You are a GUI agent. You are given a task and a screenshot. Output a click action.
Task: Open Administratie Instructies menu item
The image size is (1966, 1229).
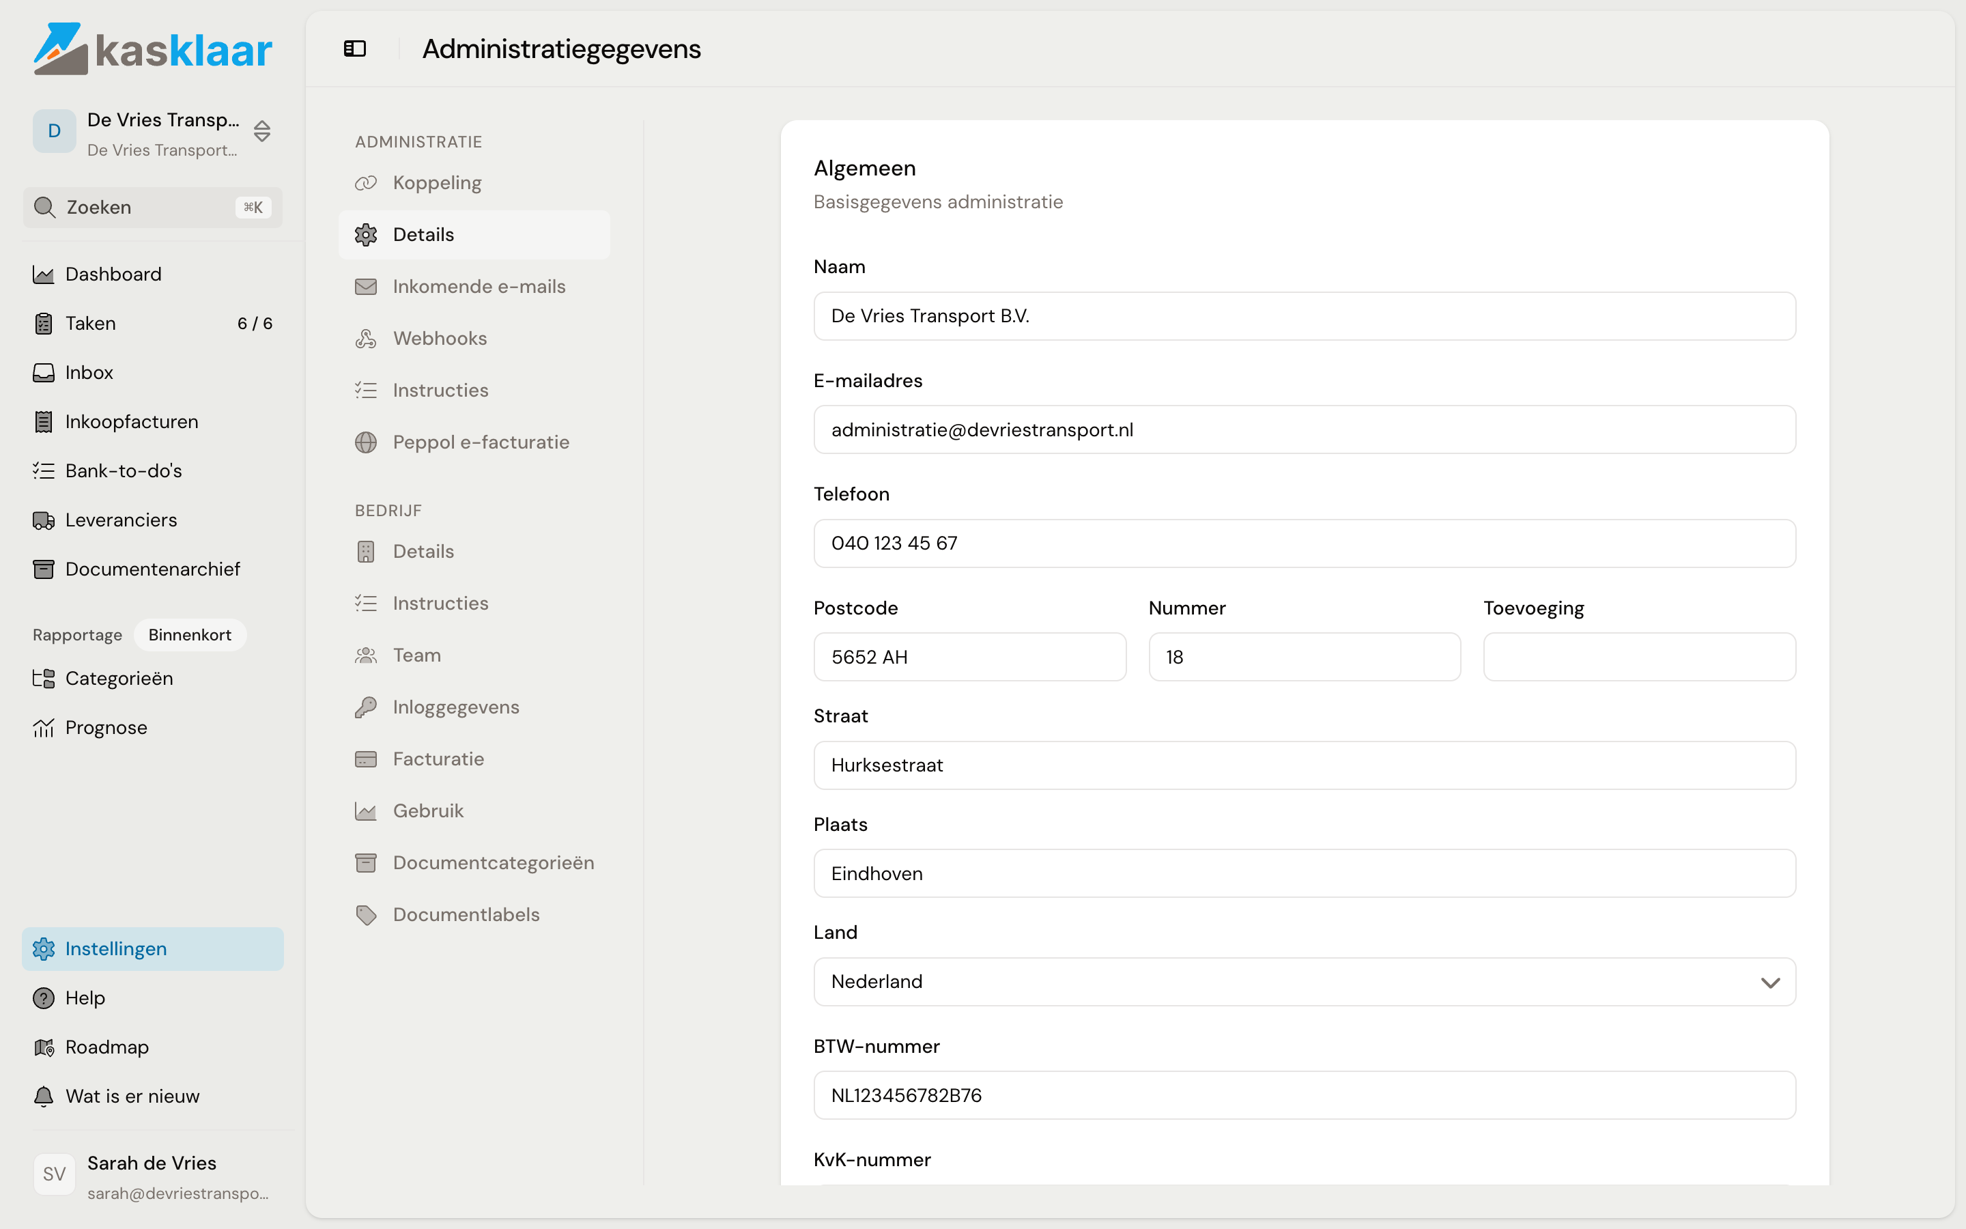coord(474,391)
